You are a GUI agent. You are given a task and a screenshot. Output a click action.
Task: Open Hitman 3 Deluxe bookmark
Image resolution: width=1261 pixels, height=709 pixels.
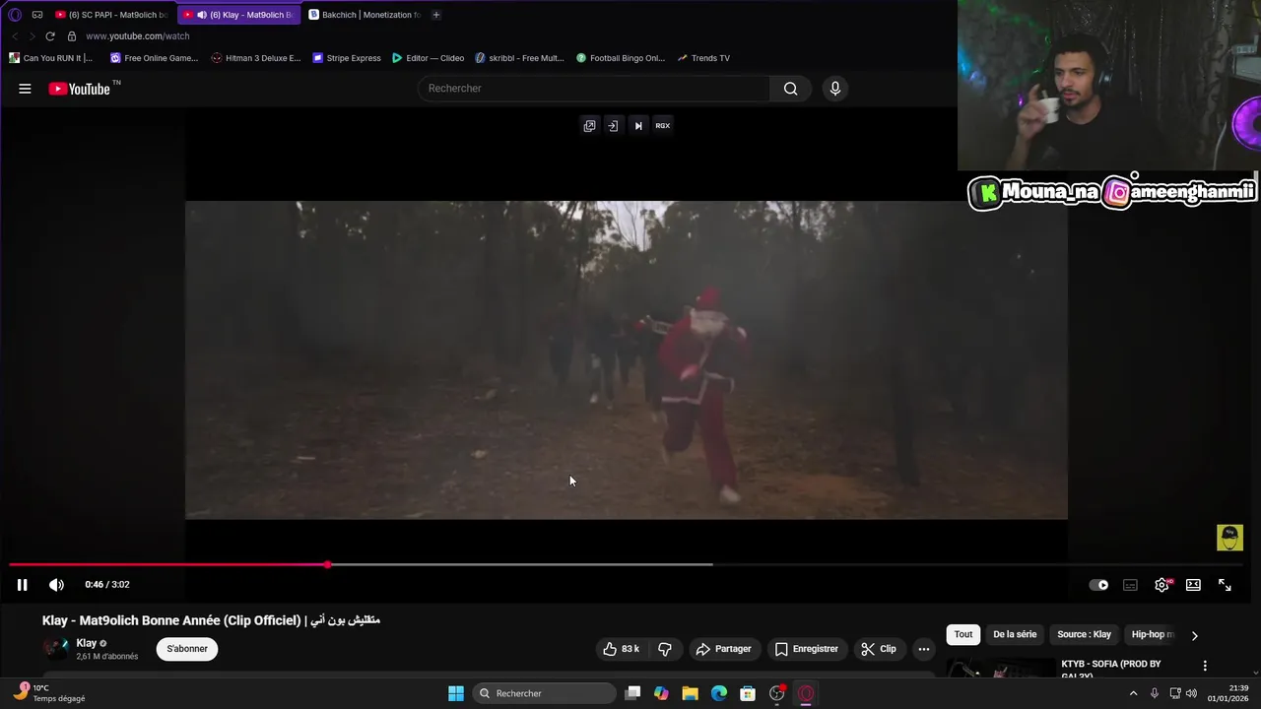tap(256, 58)
